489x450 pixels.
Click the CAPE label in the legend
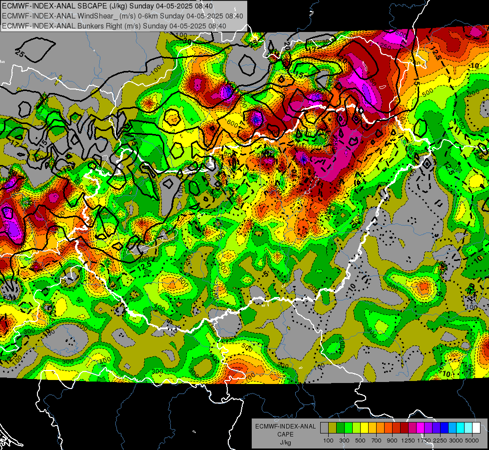(285, 434)
